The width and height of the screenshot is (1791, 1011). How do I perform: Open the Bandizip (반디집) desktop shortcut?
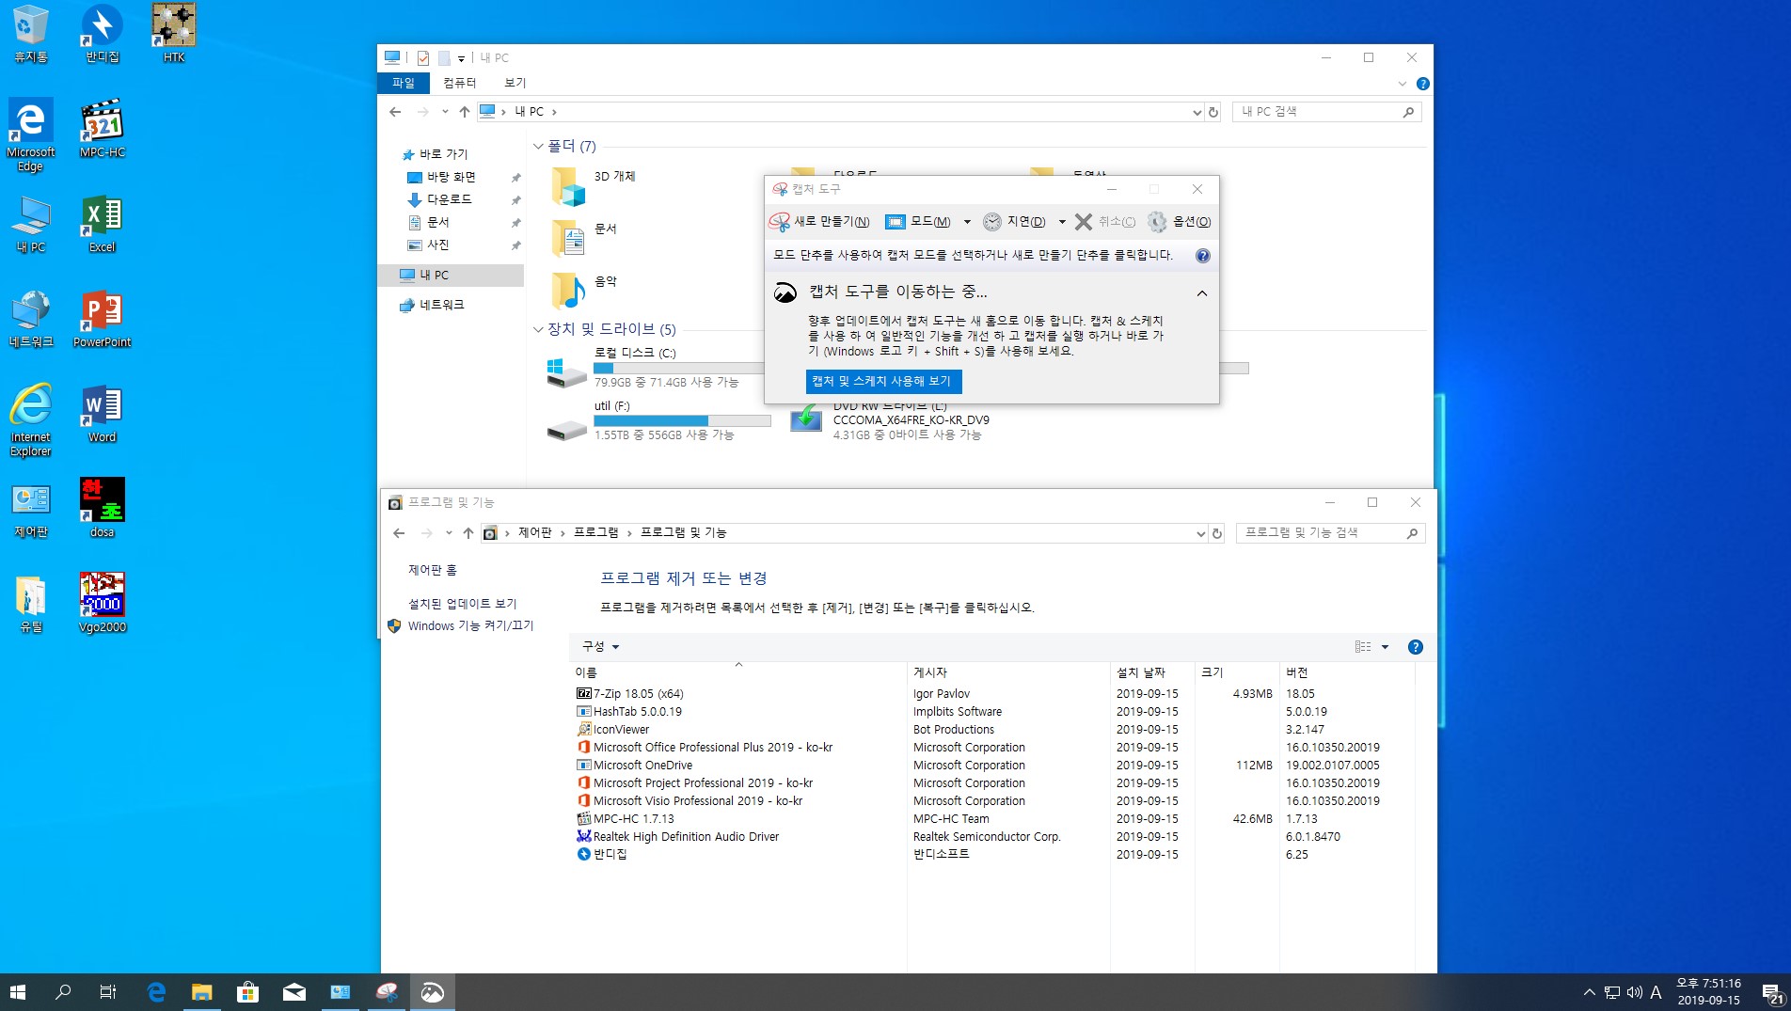tap(102, 34)
